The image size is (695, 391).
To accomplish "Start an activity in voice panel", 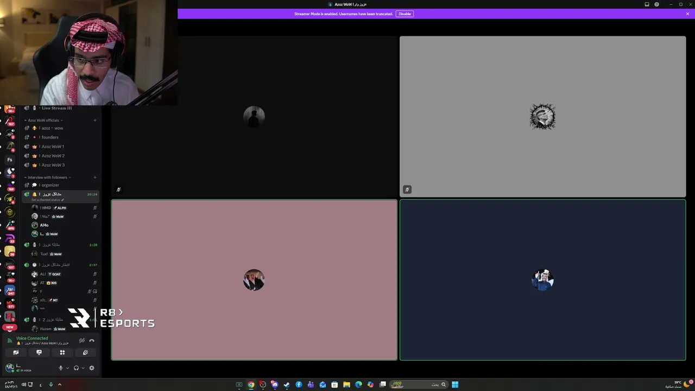I will pyautogui.click(x=62, y=352).
